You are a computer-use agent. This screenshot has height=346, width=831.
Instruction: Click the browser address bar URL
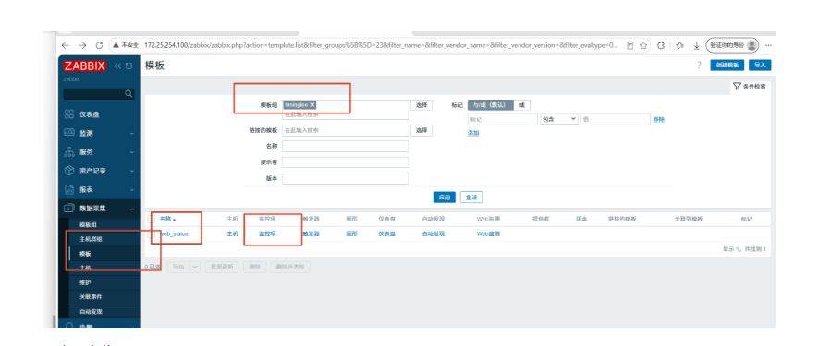(x=381, y=45)
